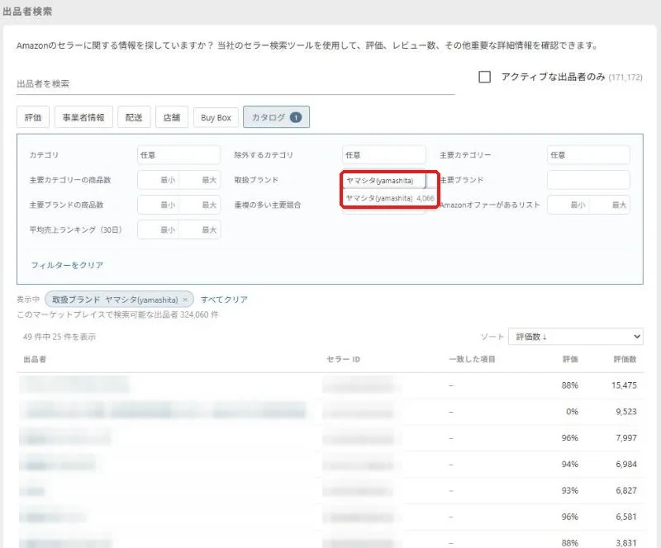Click the 出品者を検索 search field

click(x=235, y=84)
